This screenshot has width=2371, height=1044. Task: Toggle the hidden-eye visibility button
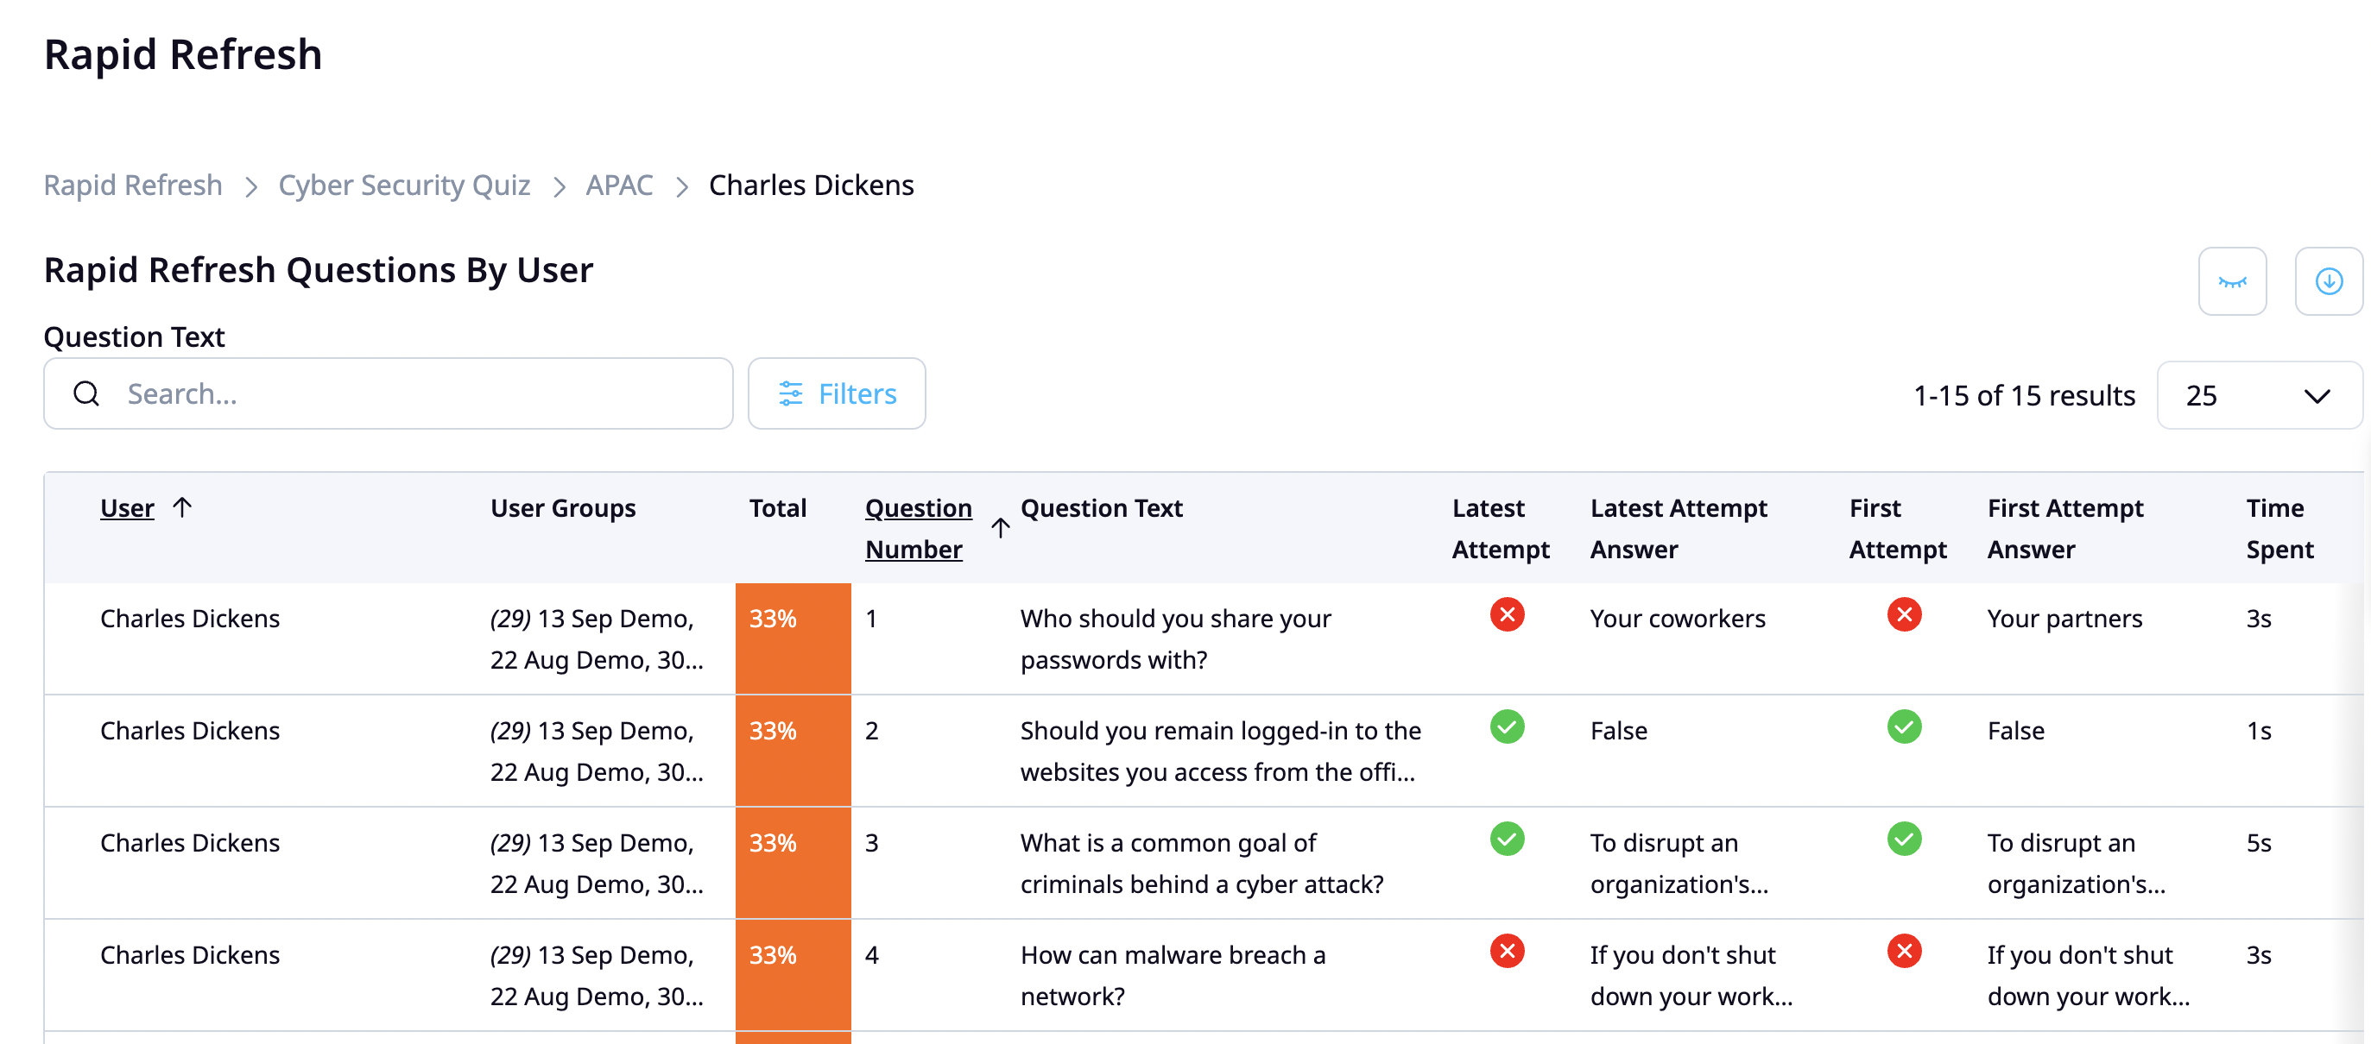tap(2231, 281)
